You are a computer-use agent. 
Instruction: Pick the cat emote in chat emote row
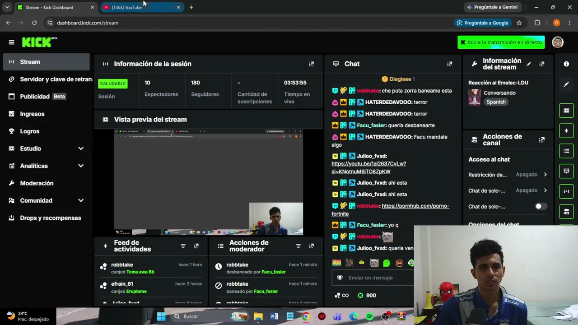tap(374, 263)
